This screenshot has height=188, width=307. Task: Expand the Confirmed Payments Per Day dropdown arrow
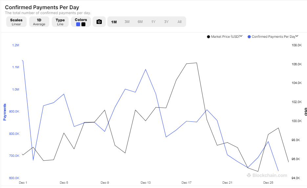[x=297, y=36]
